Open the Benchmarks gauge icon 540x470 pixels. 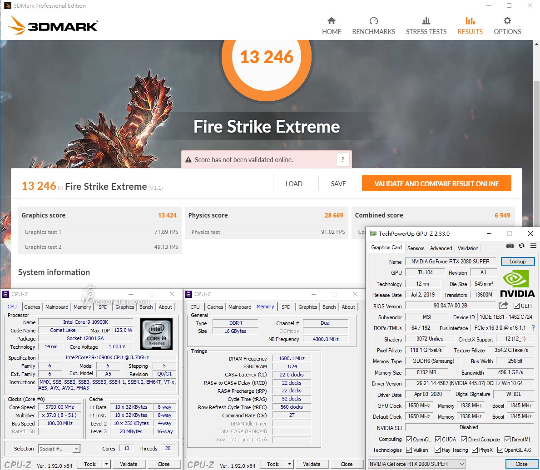374,20
